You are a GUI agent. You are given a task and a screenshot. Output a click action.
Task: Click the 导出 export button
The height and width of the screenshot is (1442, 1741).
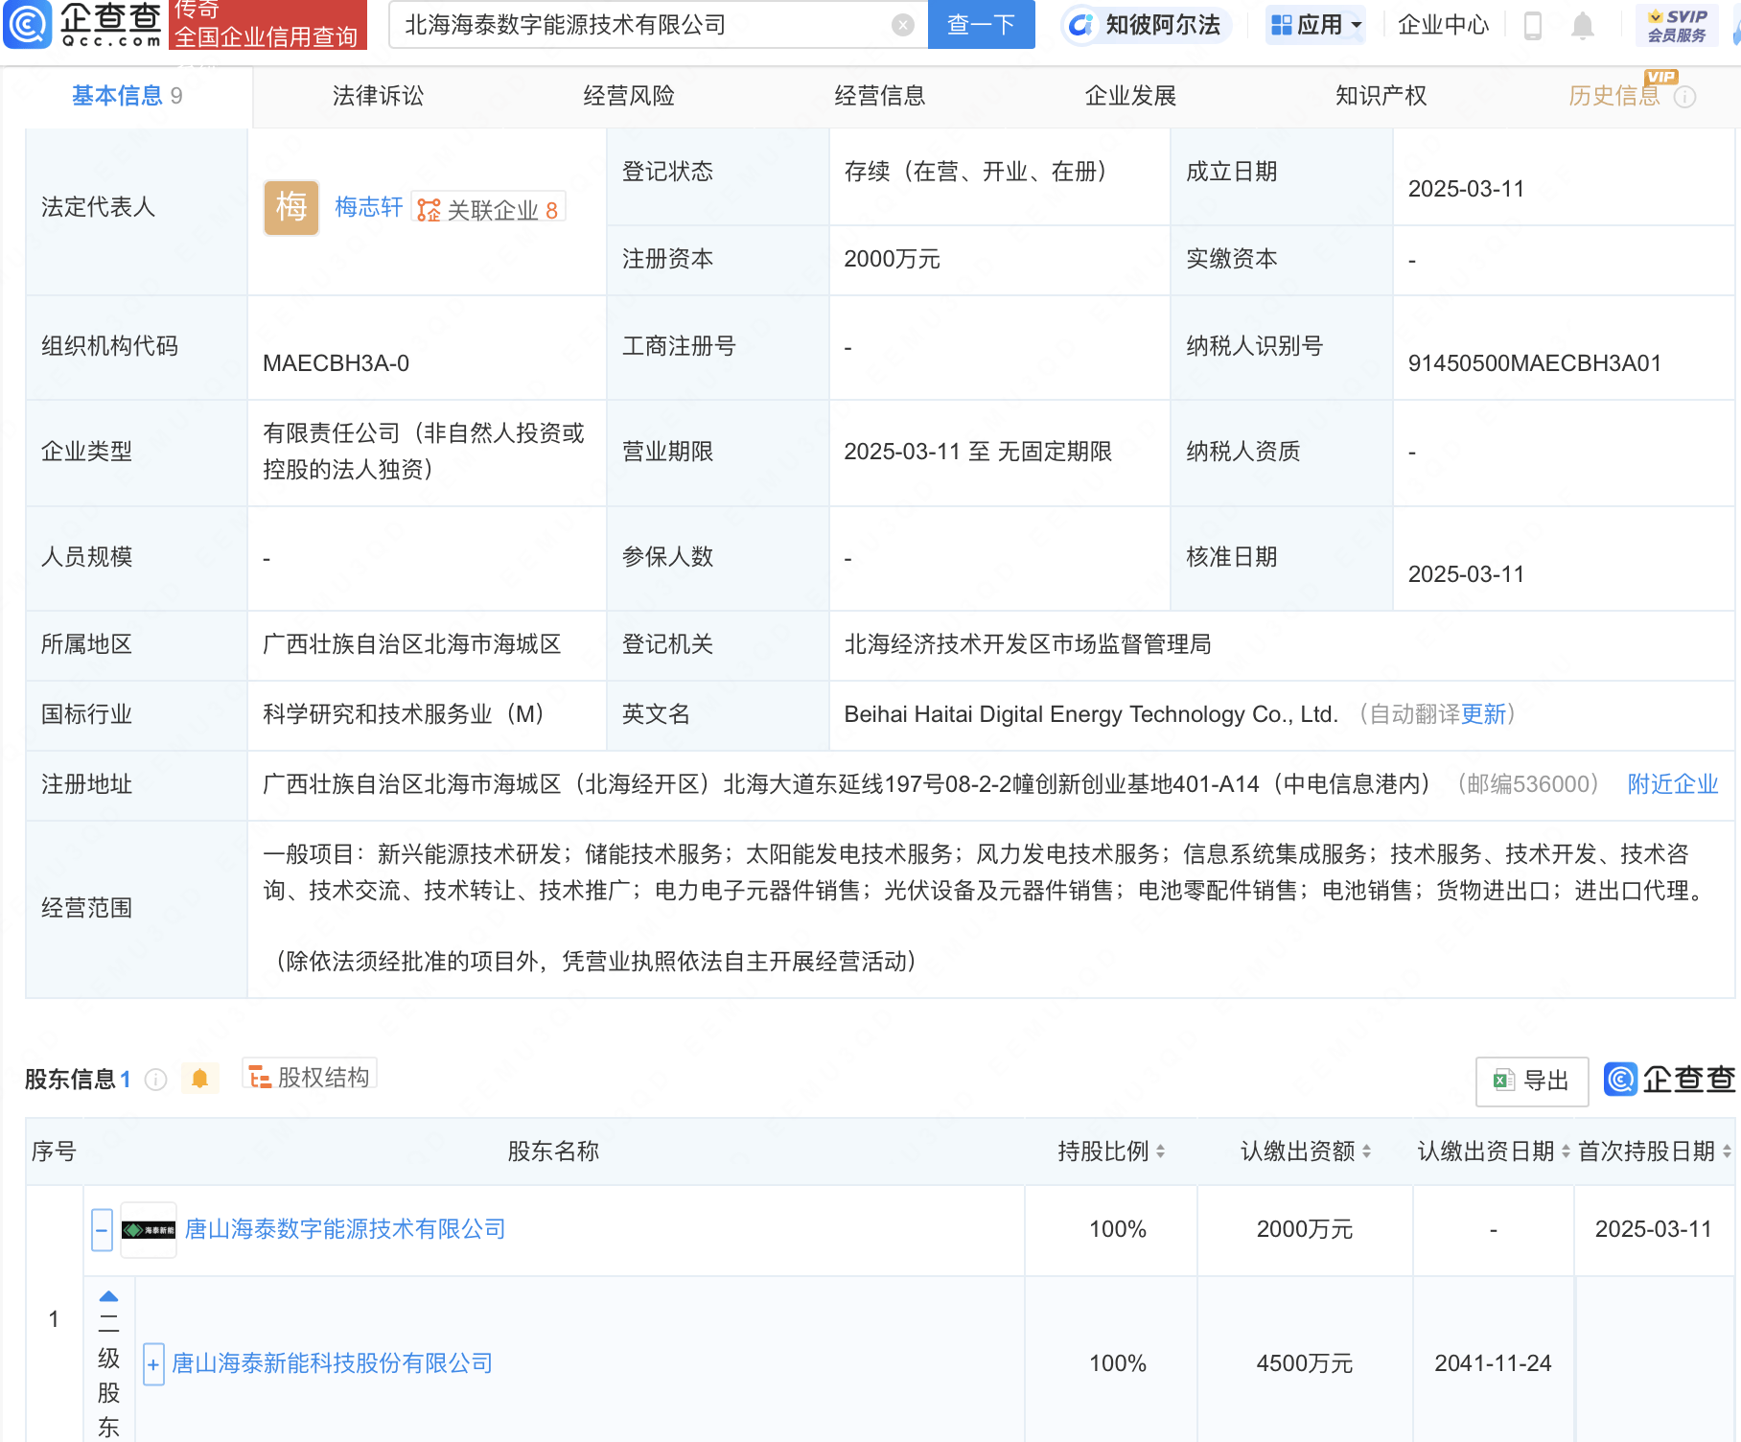coord(1532,1081)
